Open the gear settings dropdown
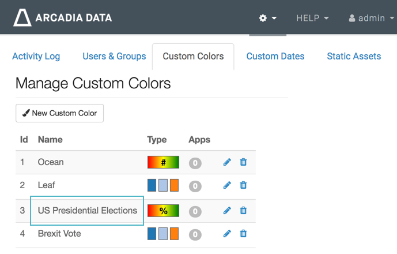 (x=267, y=18)
